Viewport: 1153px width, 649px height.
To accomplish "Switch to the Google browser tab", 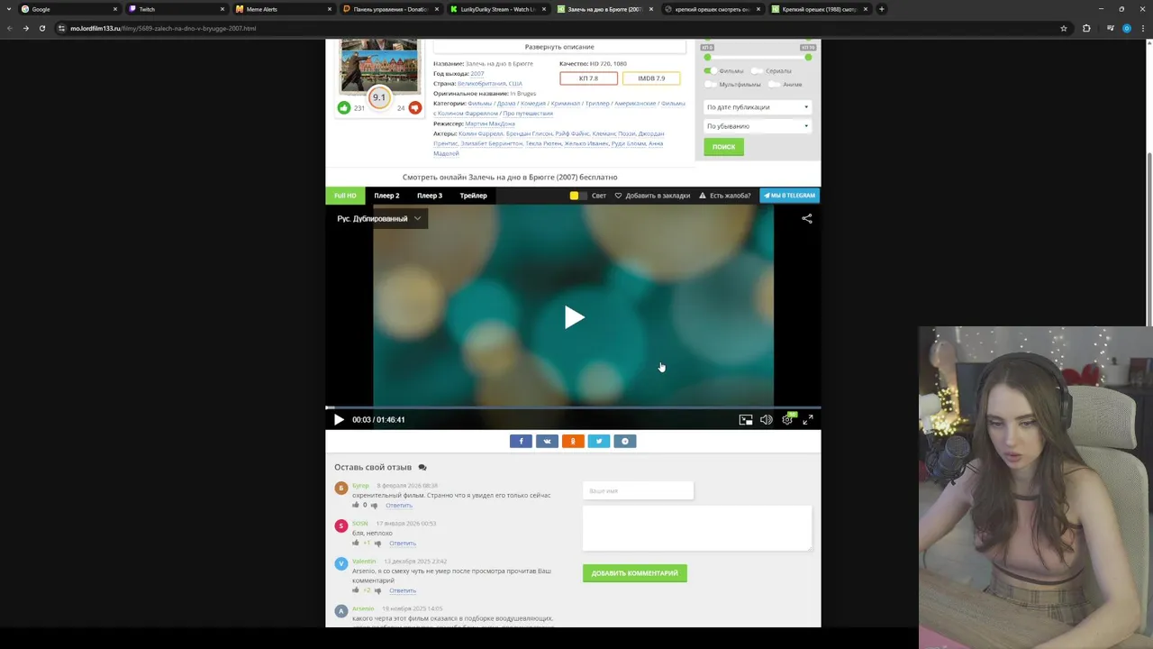I will pos(69,9).
